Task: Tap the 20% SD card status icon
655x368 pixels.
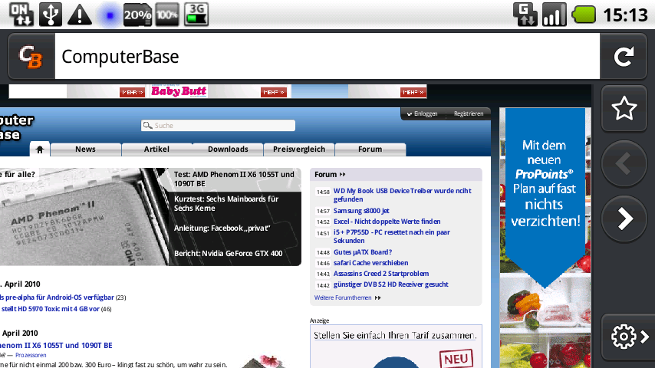Action: (137, 15)
